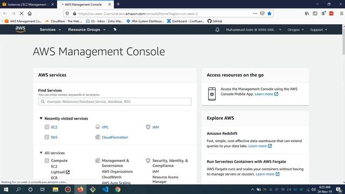Collapse the Recently visited services section
Image resolution: width=345 pixels, height=194 pixels.
click(x=41, y=119)
